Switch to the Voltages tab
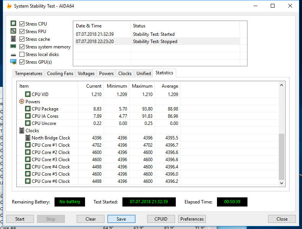Screen dimensions: 302x229 point(86,74)
